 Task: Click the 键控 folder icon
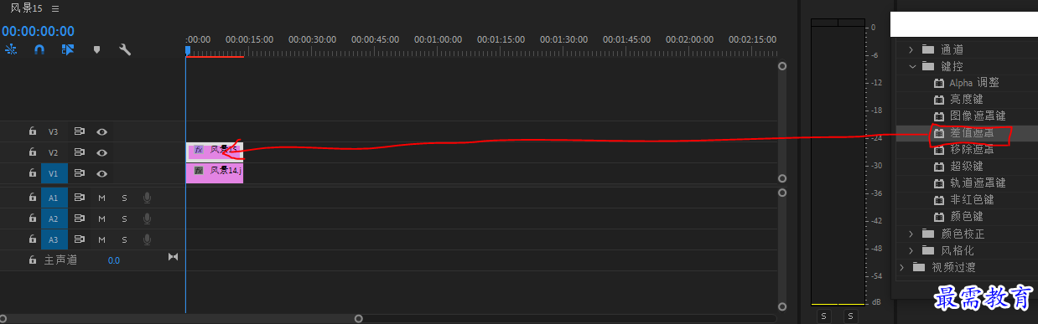pyautogui.click(x=928, y=66)
